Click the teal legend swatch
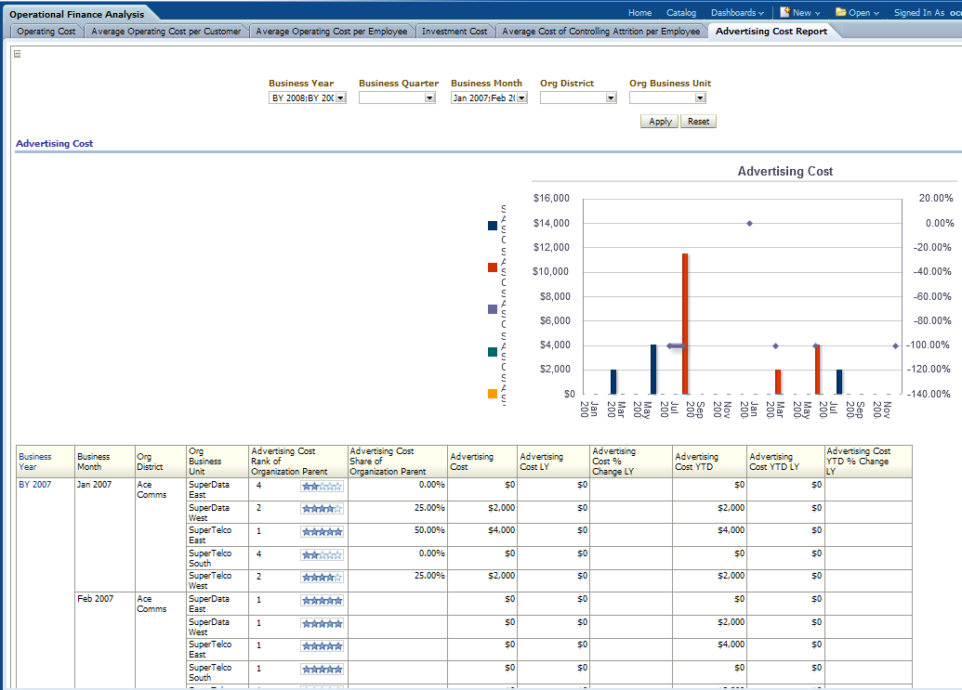 click(x=493, y=352)
